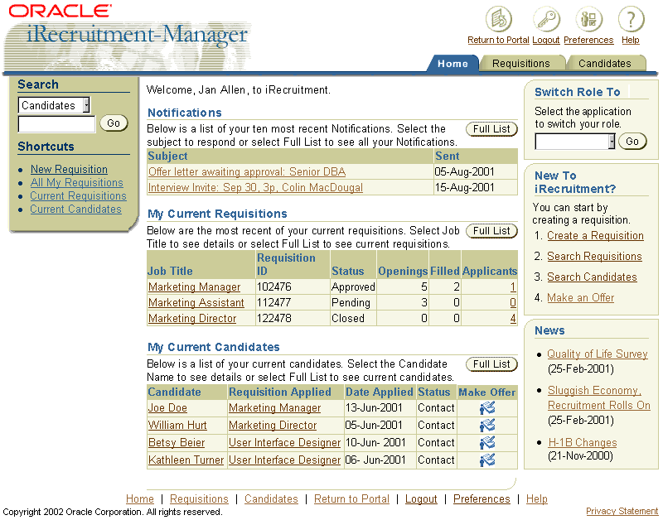663x520 pixels.
Task: Click the Logout key icon
Action: [x=546, y=19]
